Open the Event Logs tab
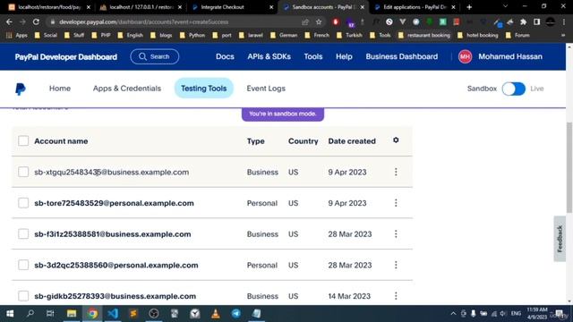Screen dimensions: 573x322 coord(266,89)
